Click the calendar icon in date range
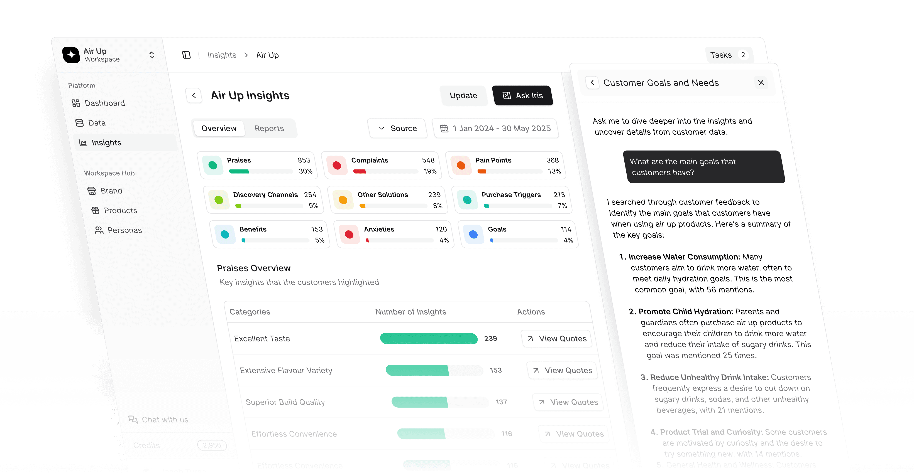914x473 pixels. tap(444, 128)
